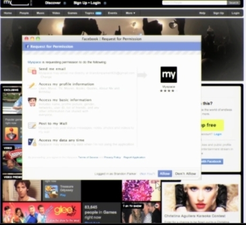Viewport: 246px width, 225px height.
Task: Click the red close button of dialog
Action: coord(26,38)
